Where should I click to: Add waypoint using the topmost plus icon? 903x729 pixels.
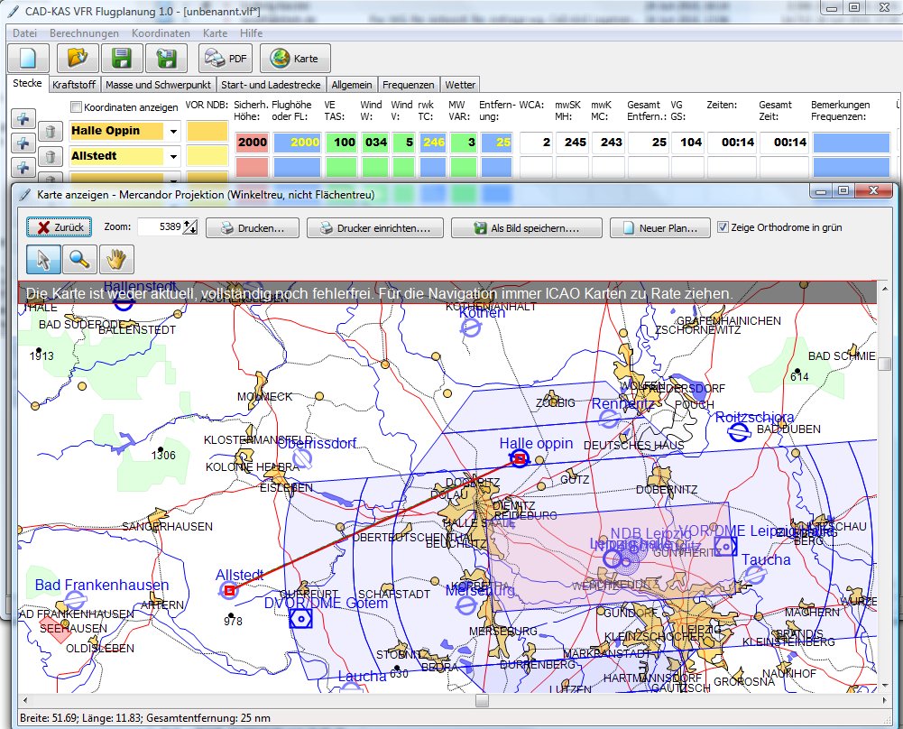click(x=23, y=119)
